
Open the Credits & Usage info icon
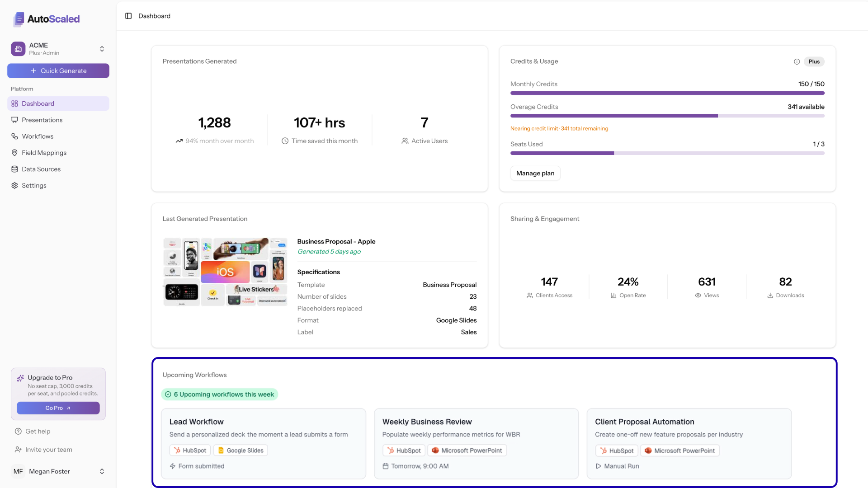[797, 61]
